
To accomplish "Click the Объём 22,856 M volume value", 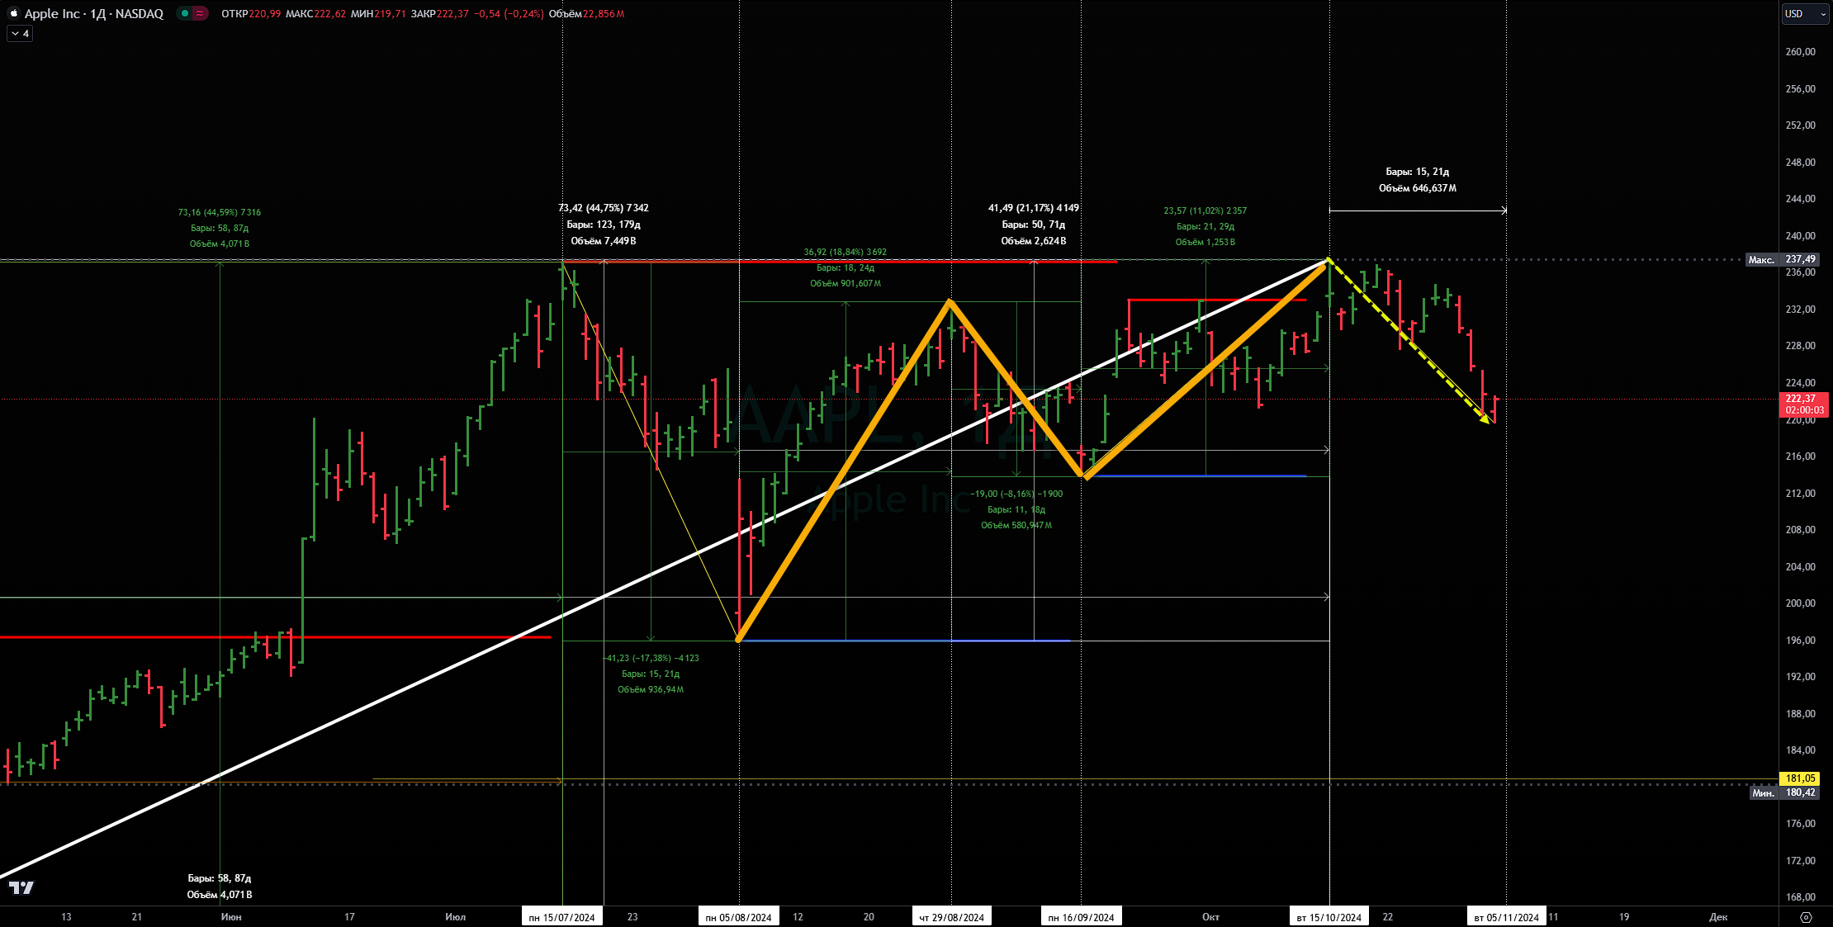I will tap(586, 13).
